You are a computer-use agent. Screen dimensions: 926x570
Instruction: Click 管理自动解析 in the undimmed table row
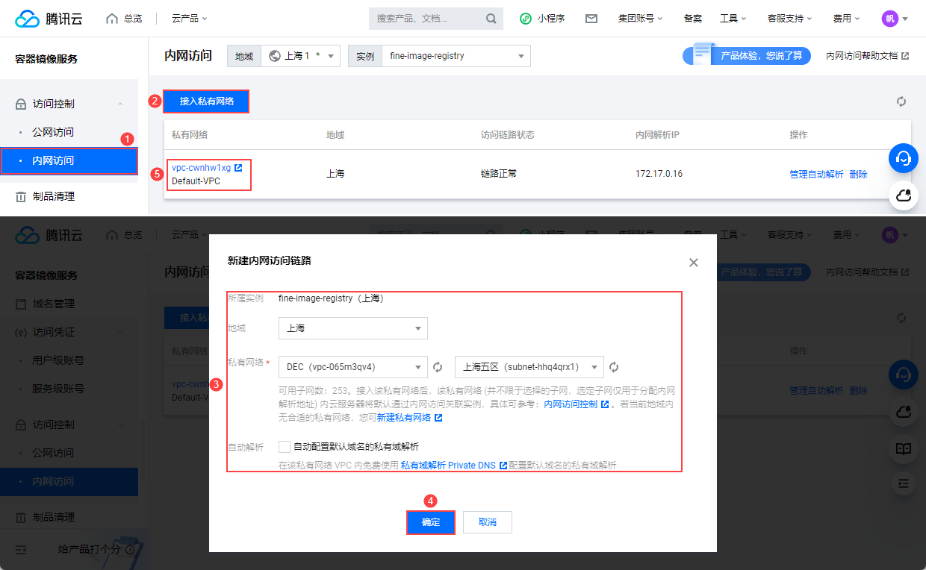[816, 174]
